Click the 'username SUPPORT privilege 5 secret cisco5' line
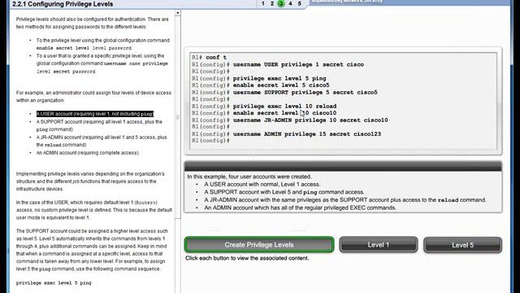This screenshot has width=520, height=293. click(284, 92)
